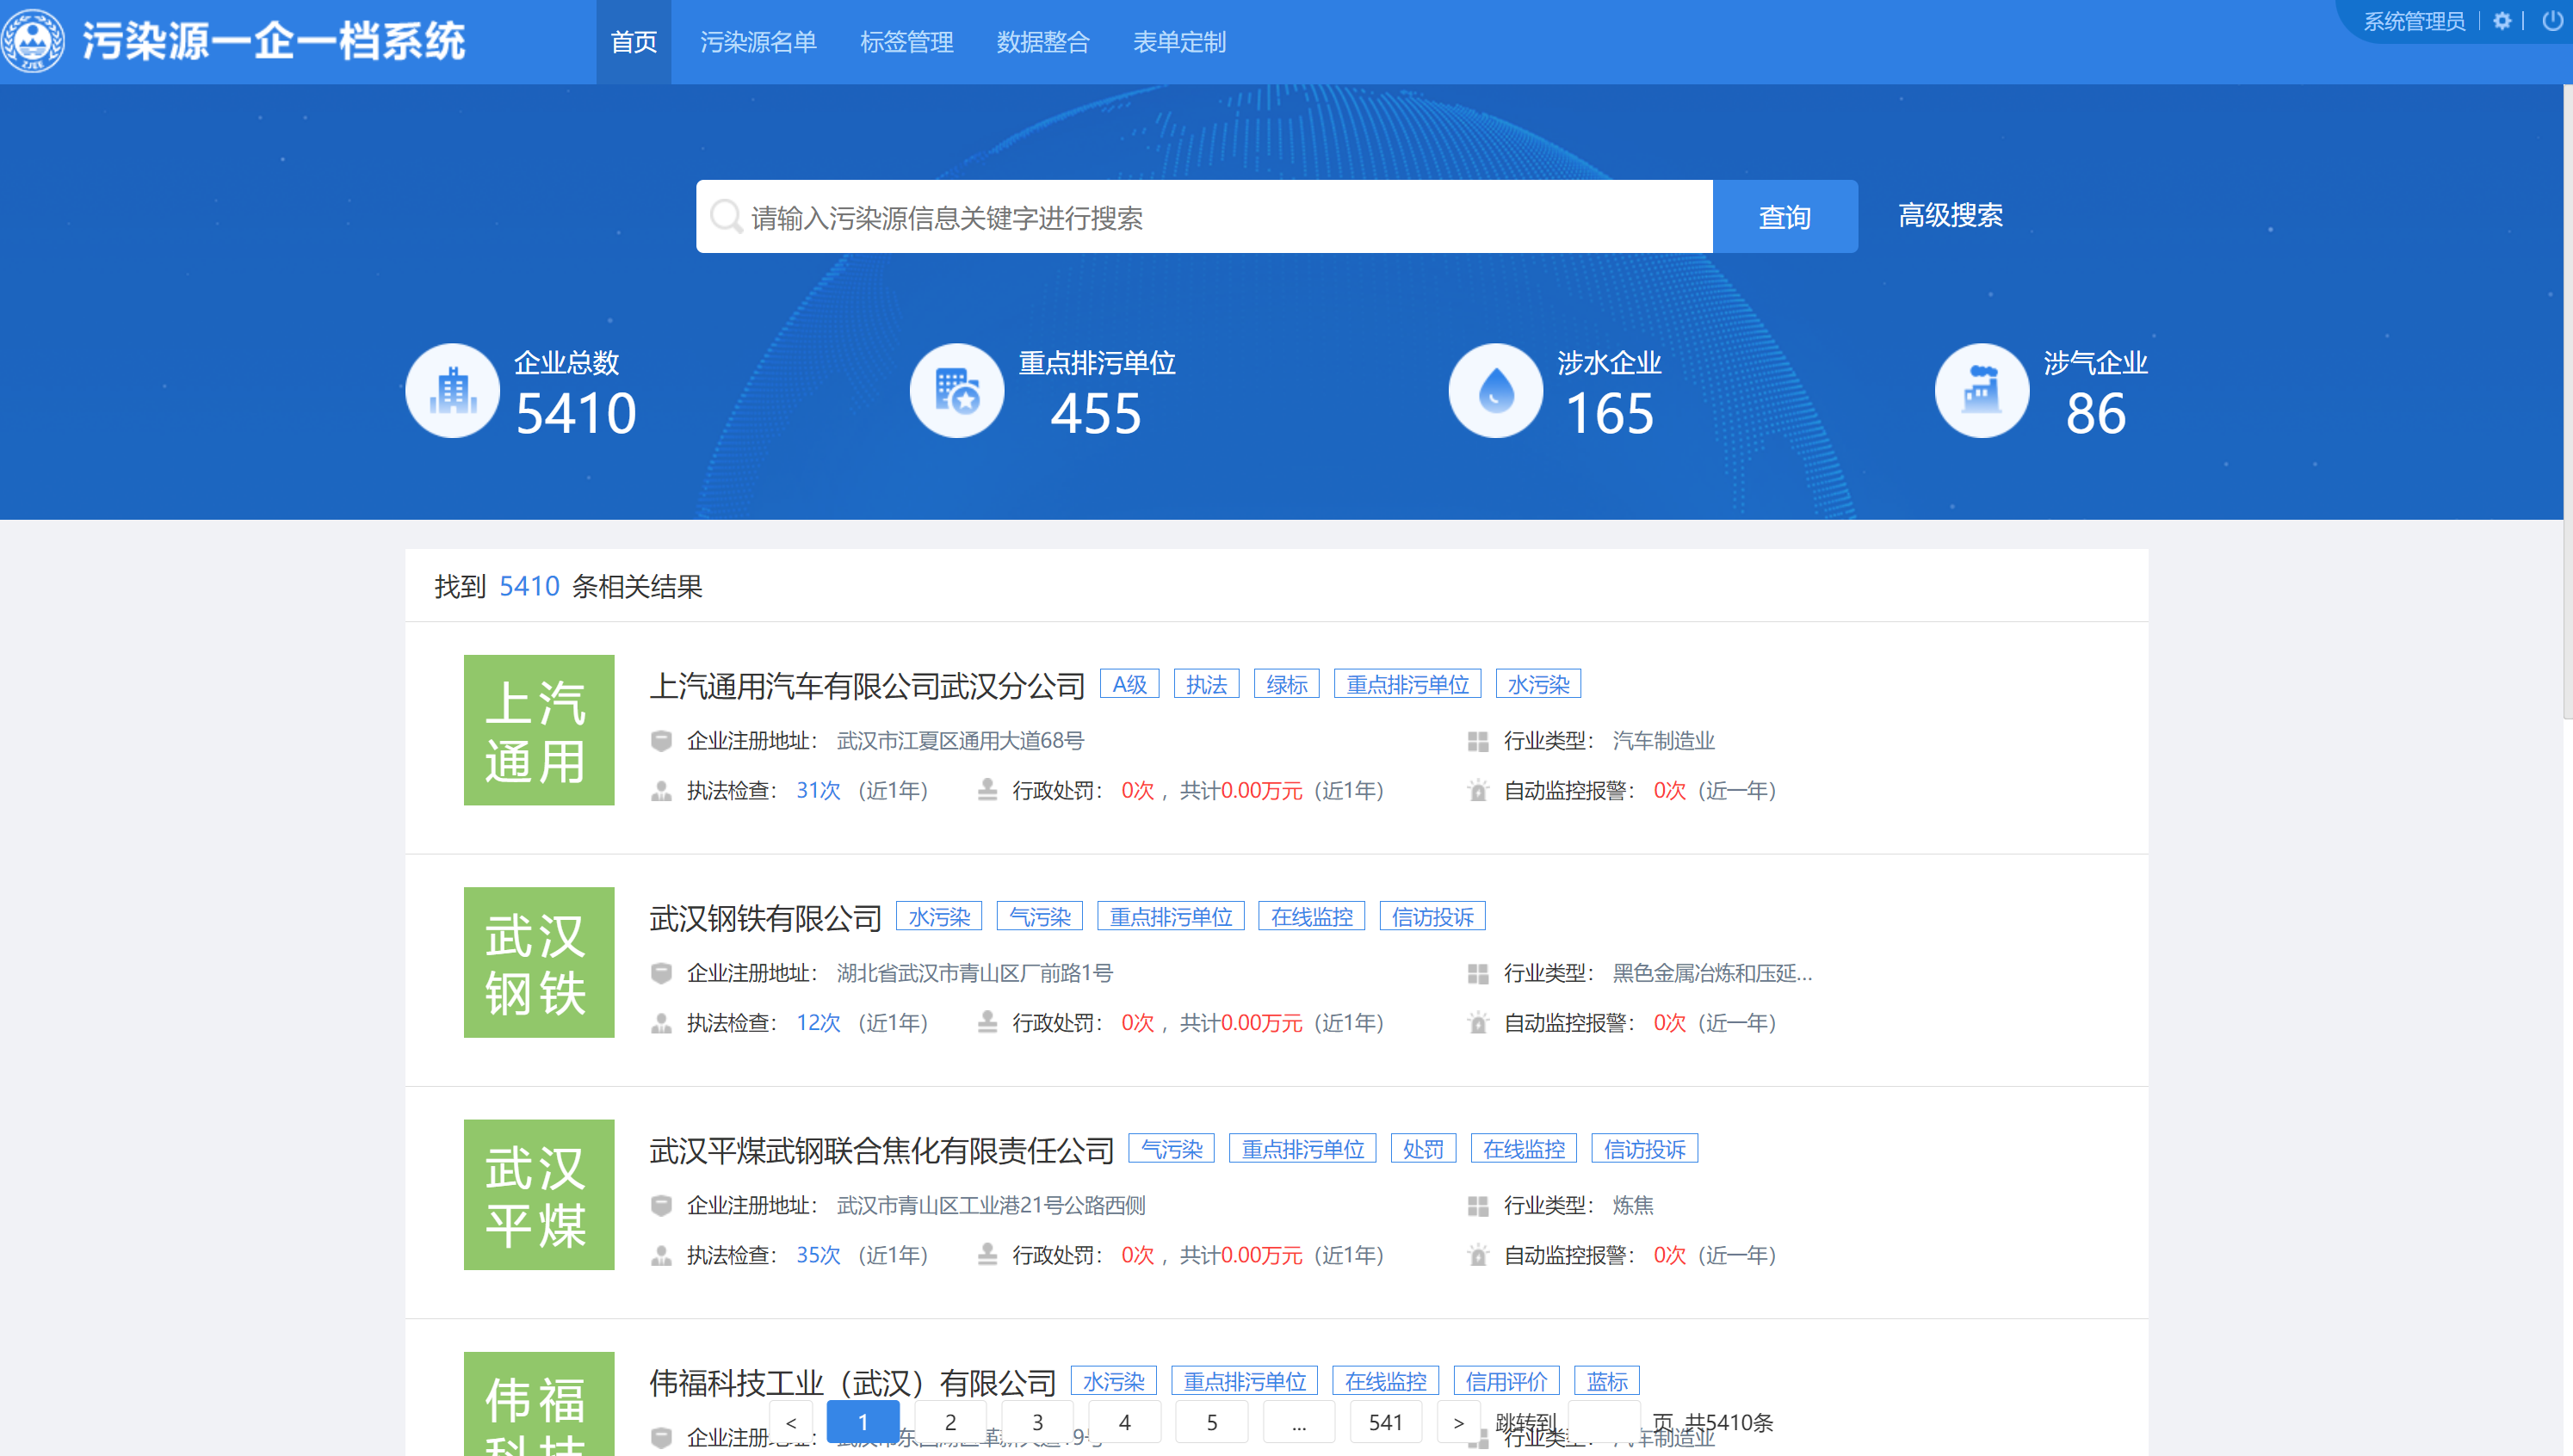
Task: Open the 标签管理 tab
Action: click(906, 42)
